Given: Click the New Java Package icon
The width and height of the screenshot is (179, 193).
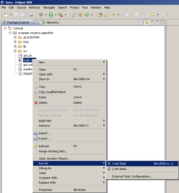Looking at the screenshot, I should click(81, 15).
